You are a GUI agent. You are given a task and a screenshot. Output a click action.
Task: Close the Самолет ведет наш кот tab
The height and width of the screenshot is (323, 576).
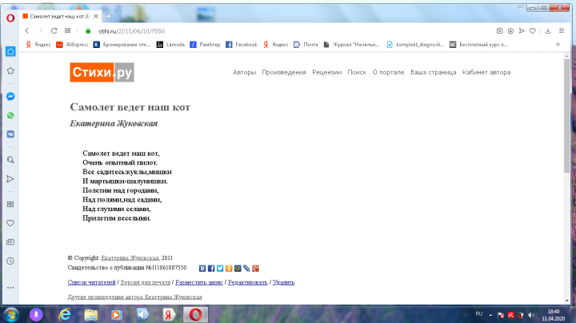coord(95,16)
